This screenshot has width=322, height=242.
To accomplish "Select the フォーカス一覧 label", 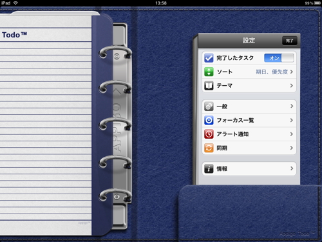I will (235, 120).
